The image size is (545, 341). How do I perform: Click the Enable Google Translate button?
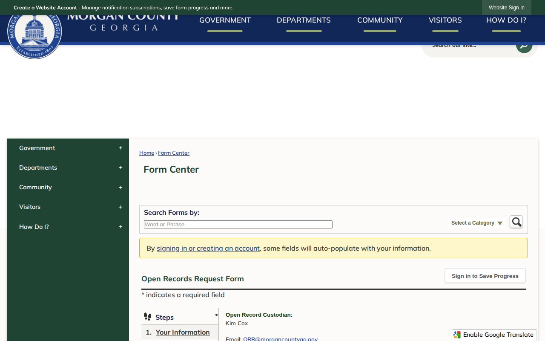click(x=494, y=335)
